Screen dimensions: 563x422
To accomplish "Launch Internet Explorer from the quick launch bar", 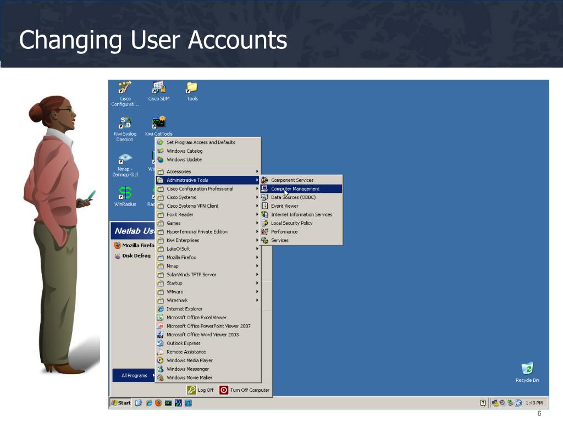I will pos(148,403).
